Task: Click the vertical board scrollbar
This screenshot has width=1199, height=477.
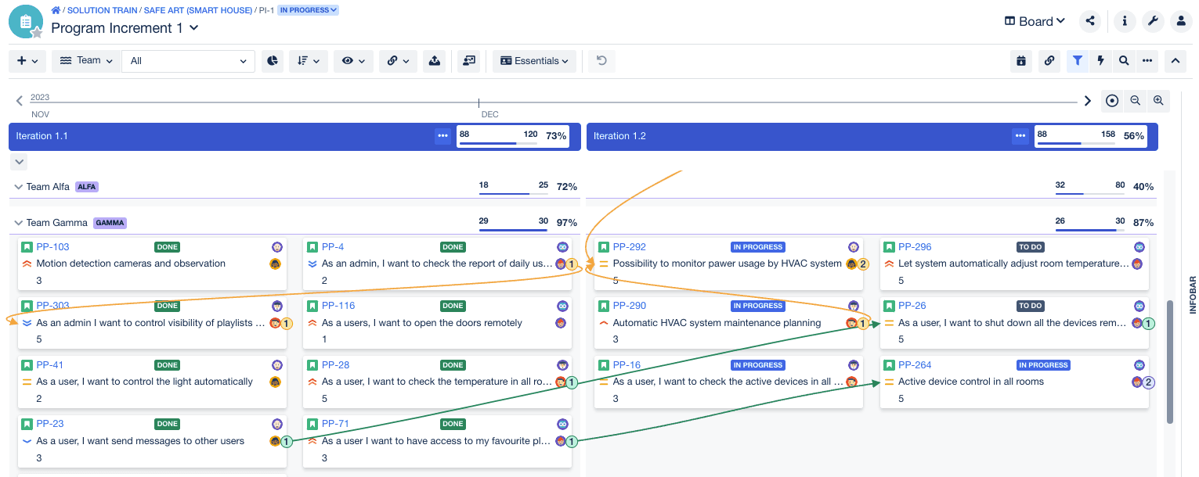Action: 1170,361
